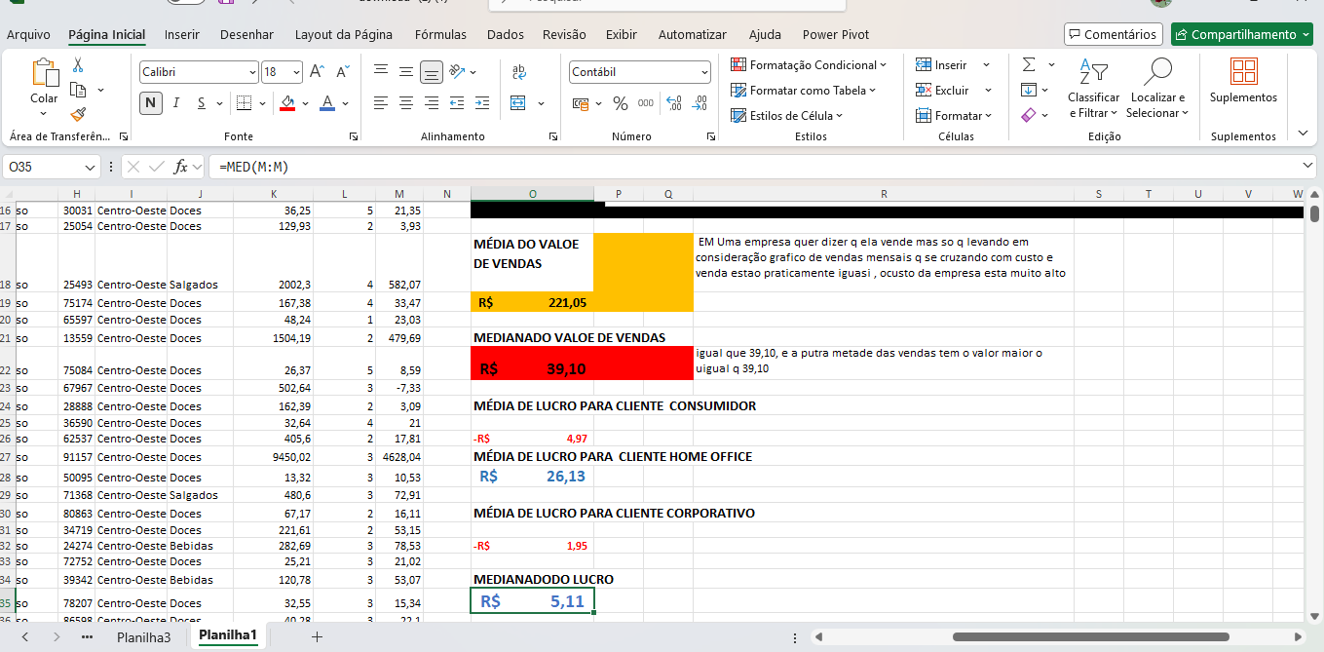1324x652 pixels.
Task: Click the blue font color button
Action: [x=327, y=102]
